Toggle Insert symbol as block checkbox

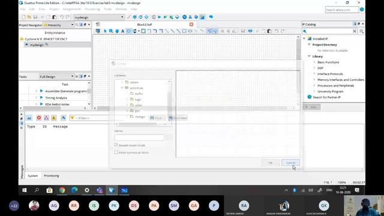(116, 152)
